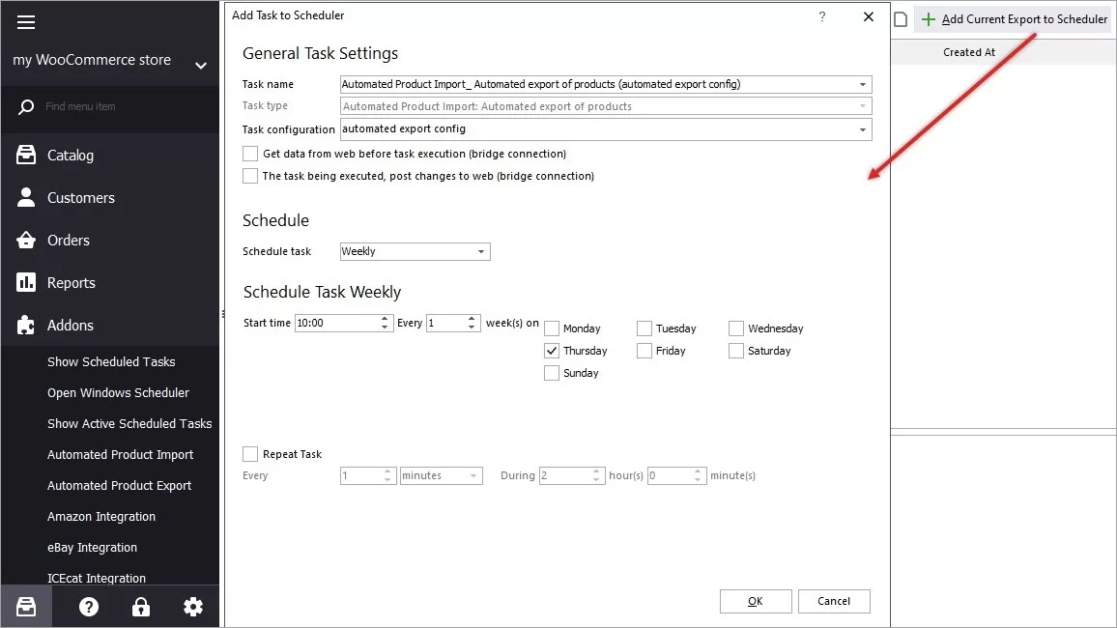Open the Customers section icon

coord(26,197)
